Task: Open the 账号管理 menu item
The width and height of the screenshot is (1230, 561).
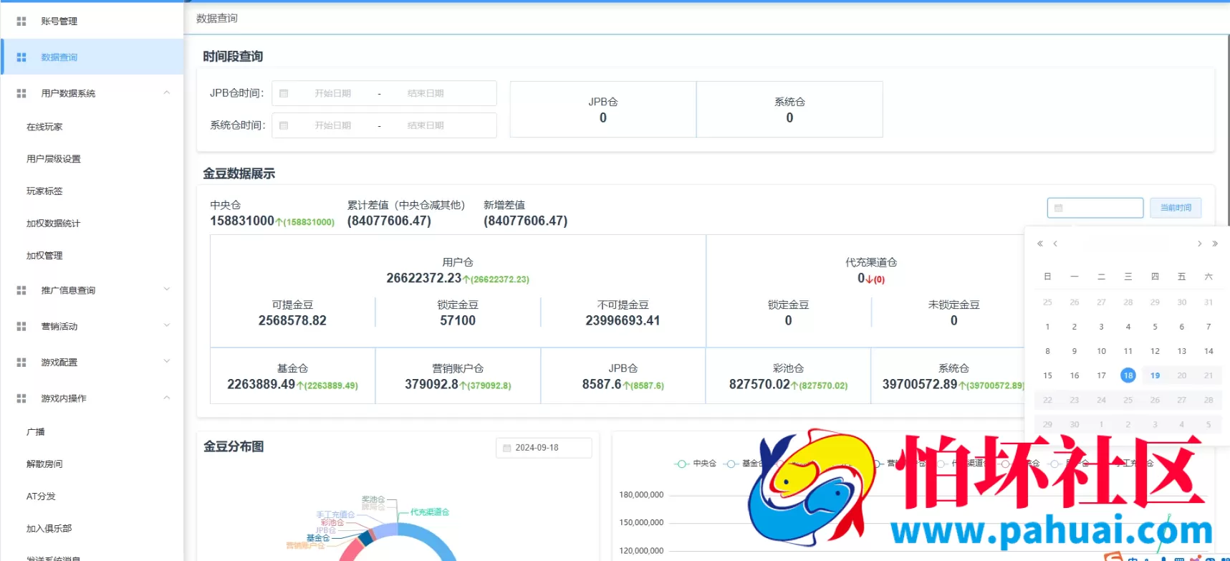Action: point(92,21)
